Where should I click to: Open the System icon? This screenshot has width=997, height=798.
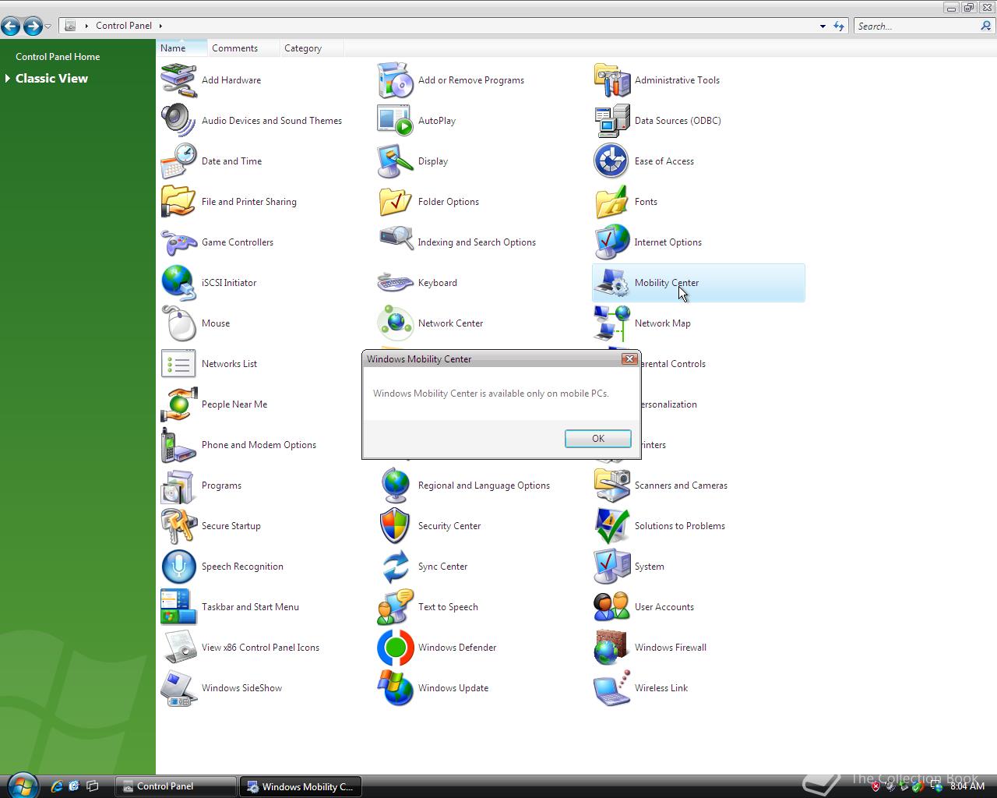click(x=611, y=567)
